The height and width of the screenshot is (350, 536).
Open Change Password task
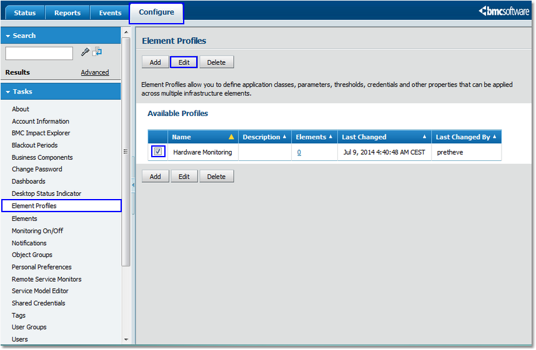click(37, 169)
